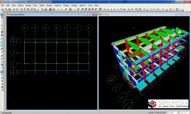The image size is (191, 114).
Task: Click the Refresh Window pencil icon
Action: click(x=66, y=9)
